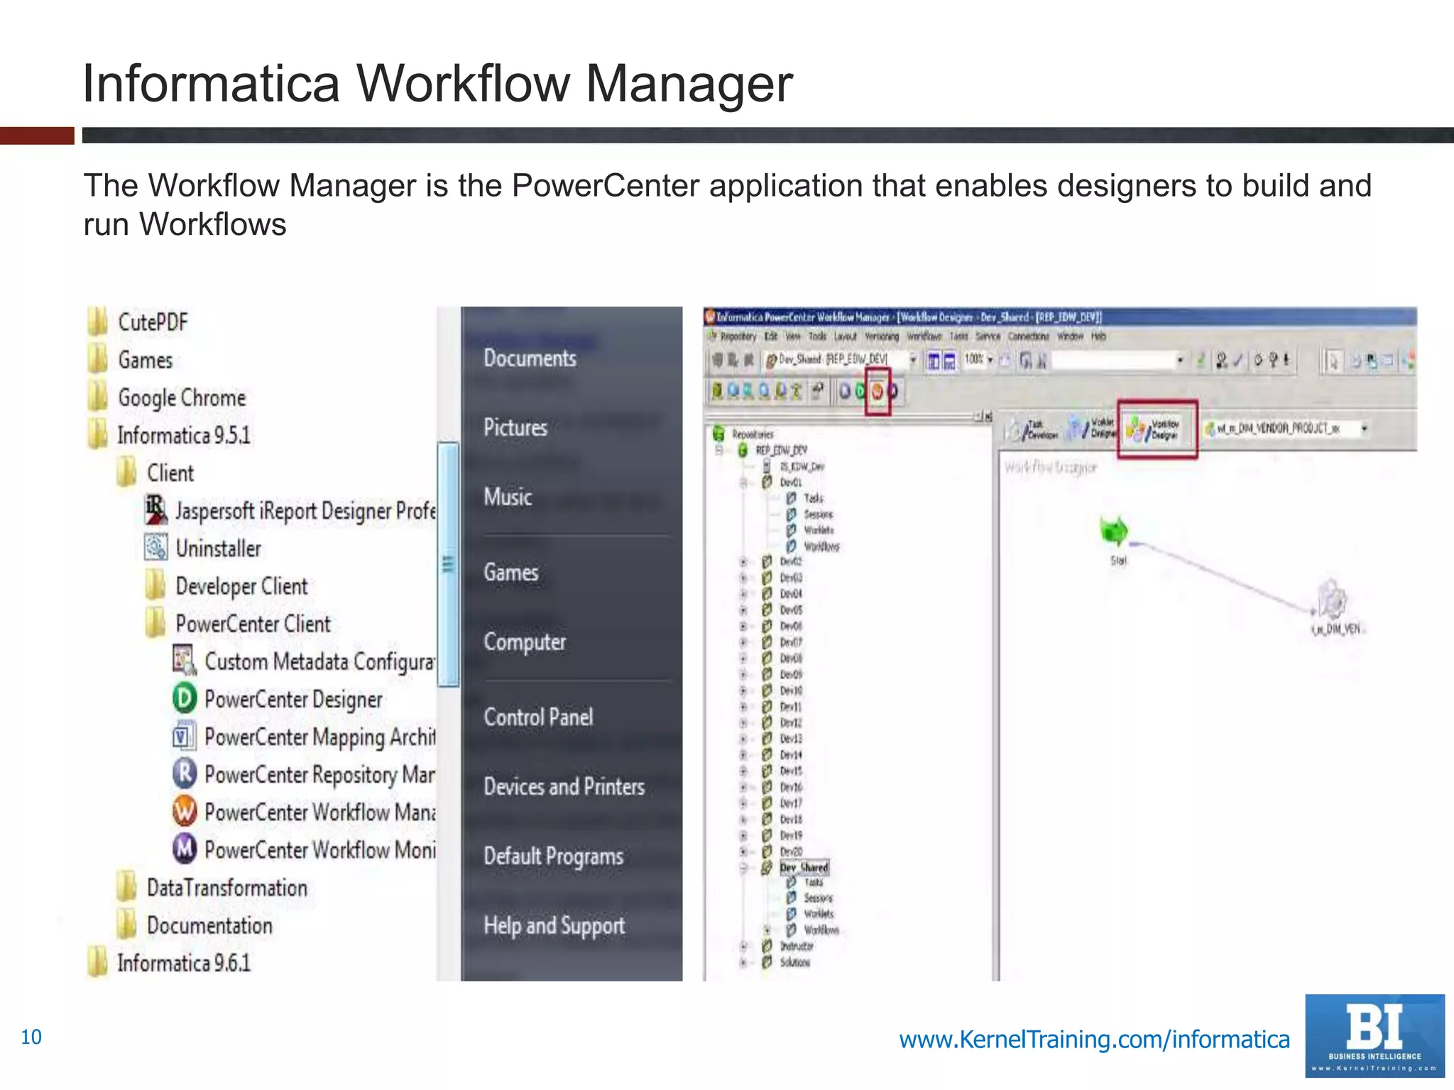
Task: Open the Google Chrome folder
Action: (168, 397)
